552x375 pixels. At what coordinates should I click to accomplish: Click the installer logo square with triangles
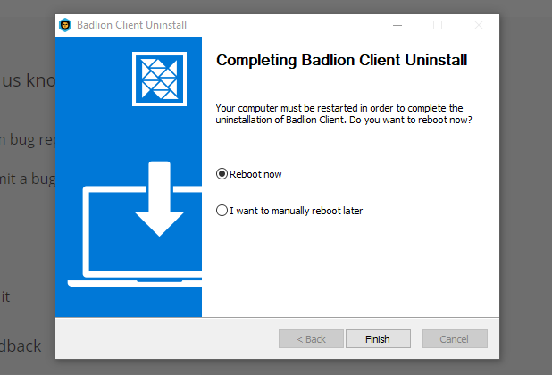coord(160,79)
